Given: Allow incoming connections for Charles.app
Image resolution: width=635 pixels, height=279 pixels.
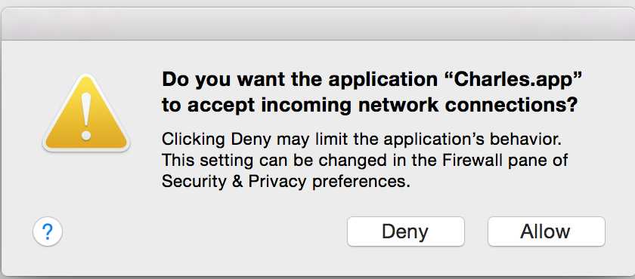Looking at the screenshot, I should [x=546, y=231].
